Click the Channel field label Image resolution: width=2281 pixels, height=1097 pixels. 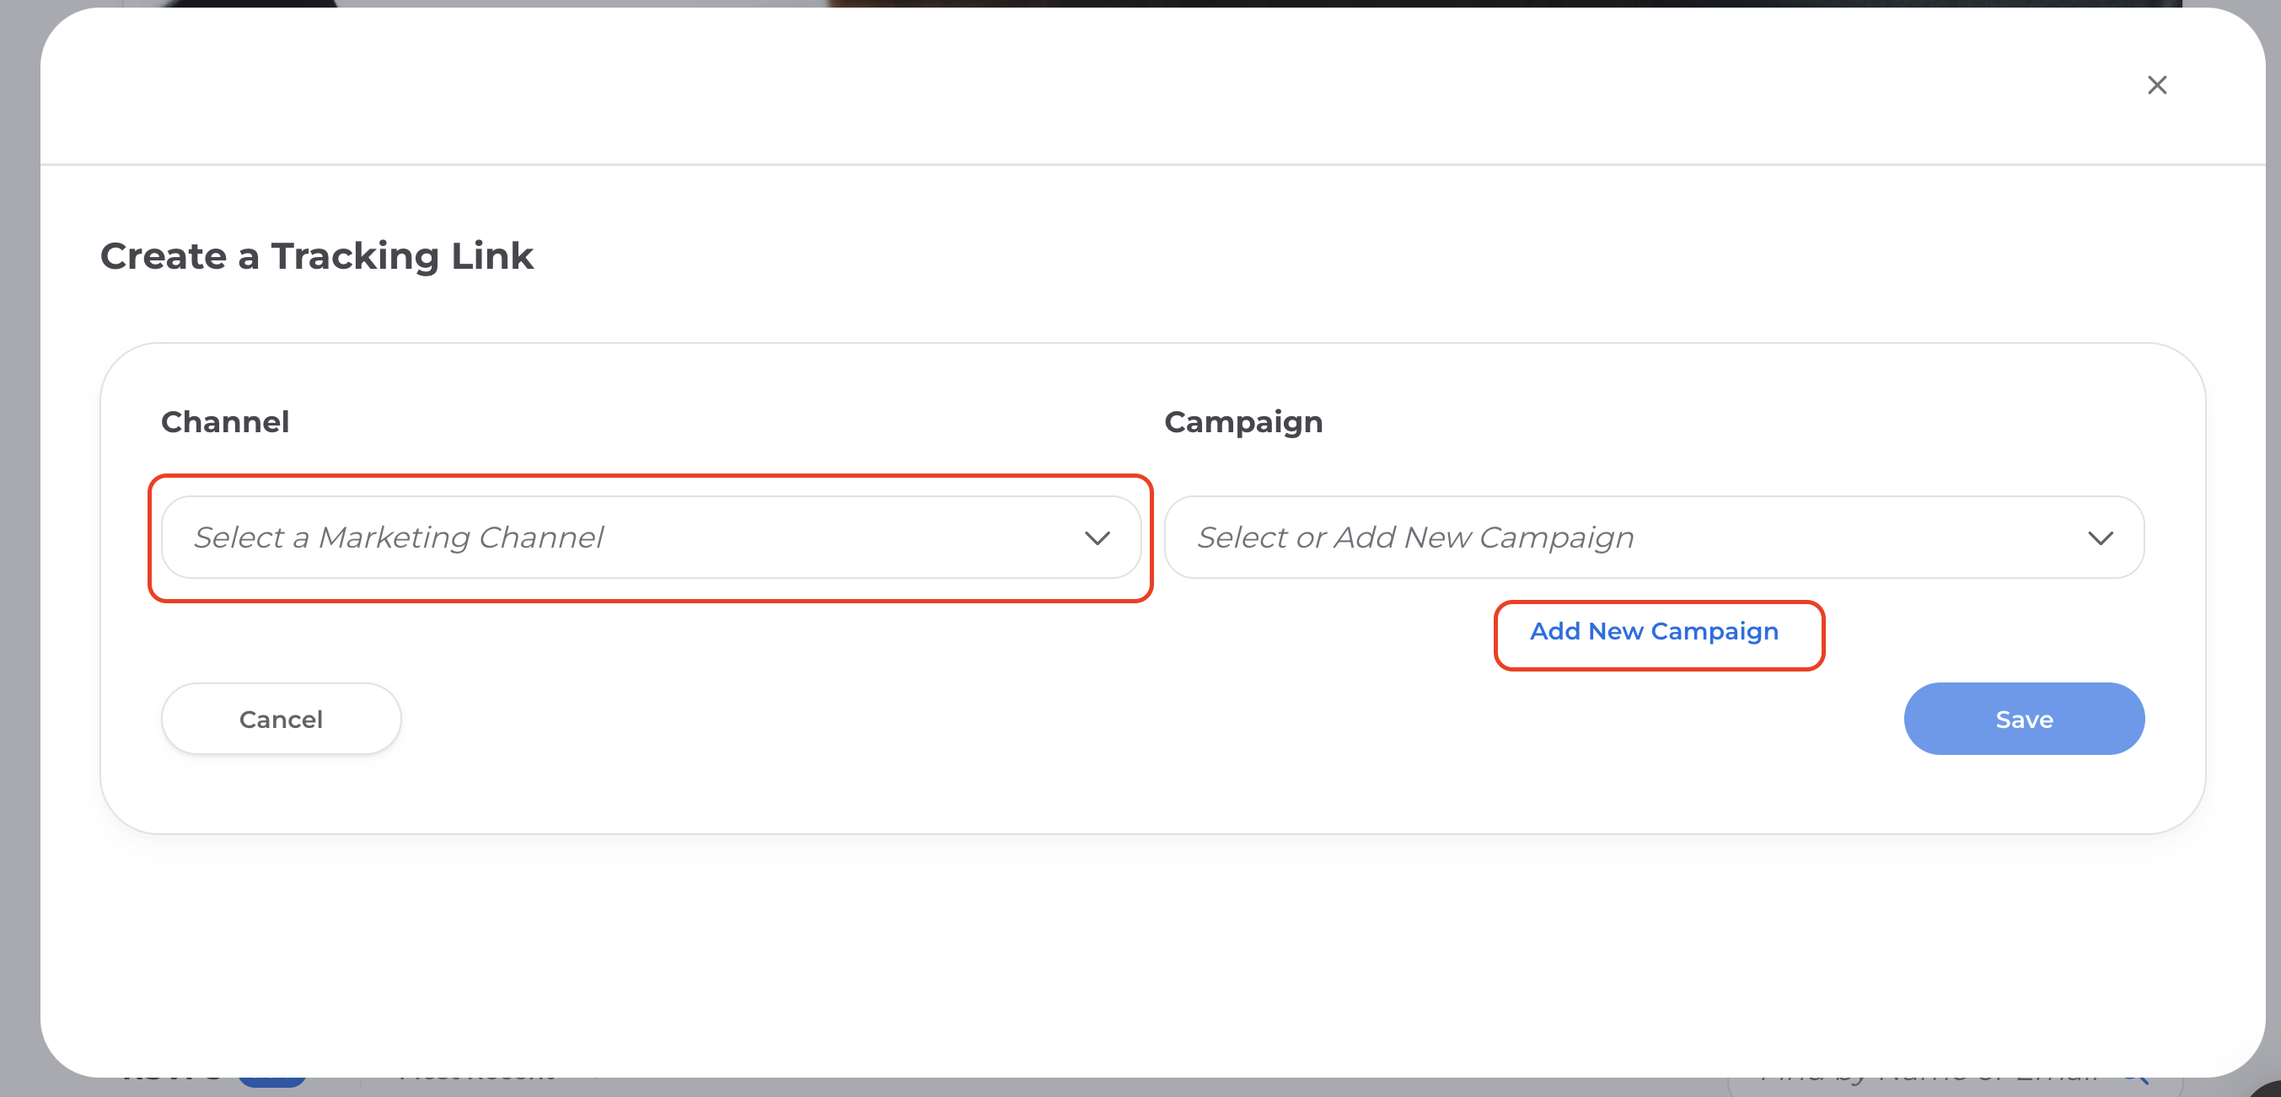click(225, 421)
